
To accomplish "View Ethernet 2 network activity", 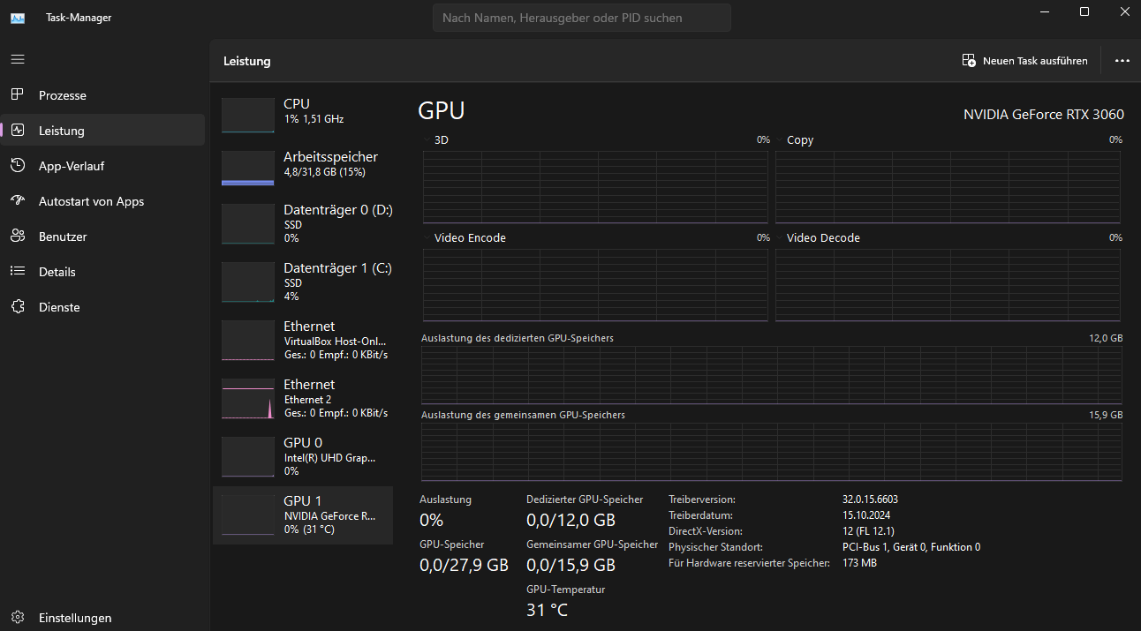I will [302, 398].
